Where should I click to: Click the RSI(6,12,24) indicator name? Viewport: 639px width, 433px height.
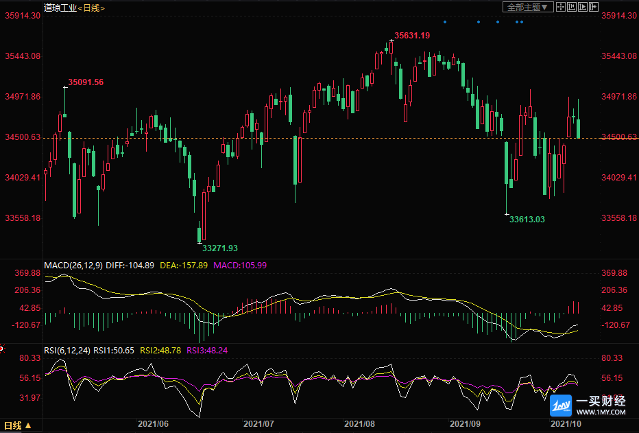[67, 351]
